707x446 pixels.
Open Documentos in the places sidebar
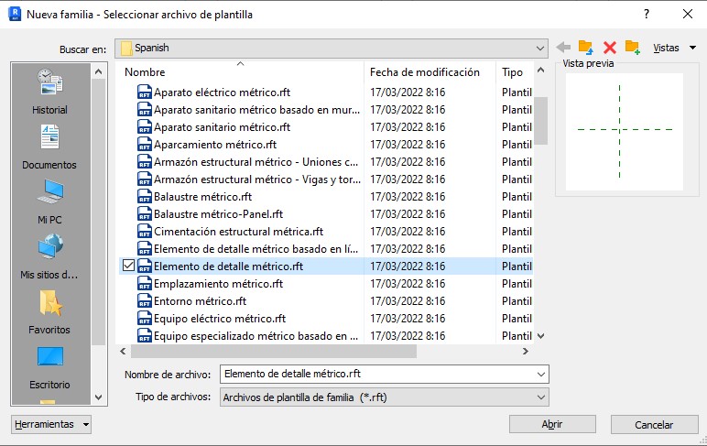(49, 147)
